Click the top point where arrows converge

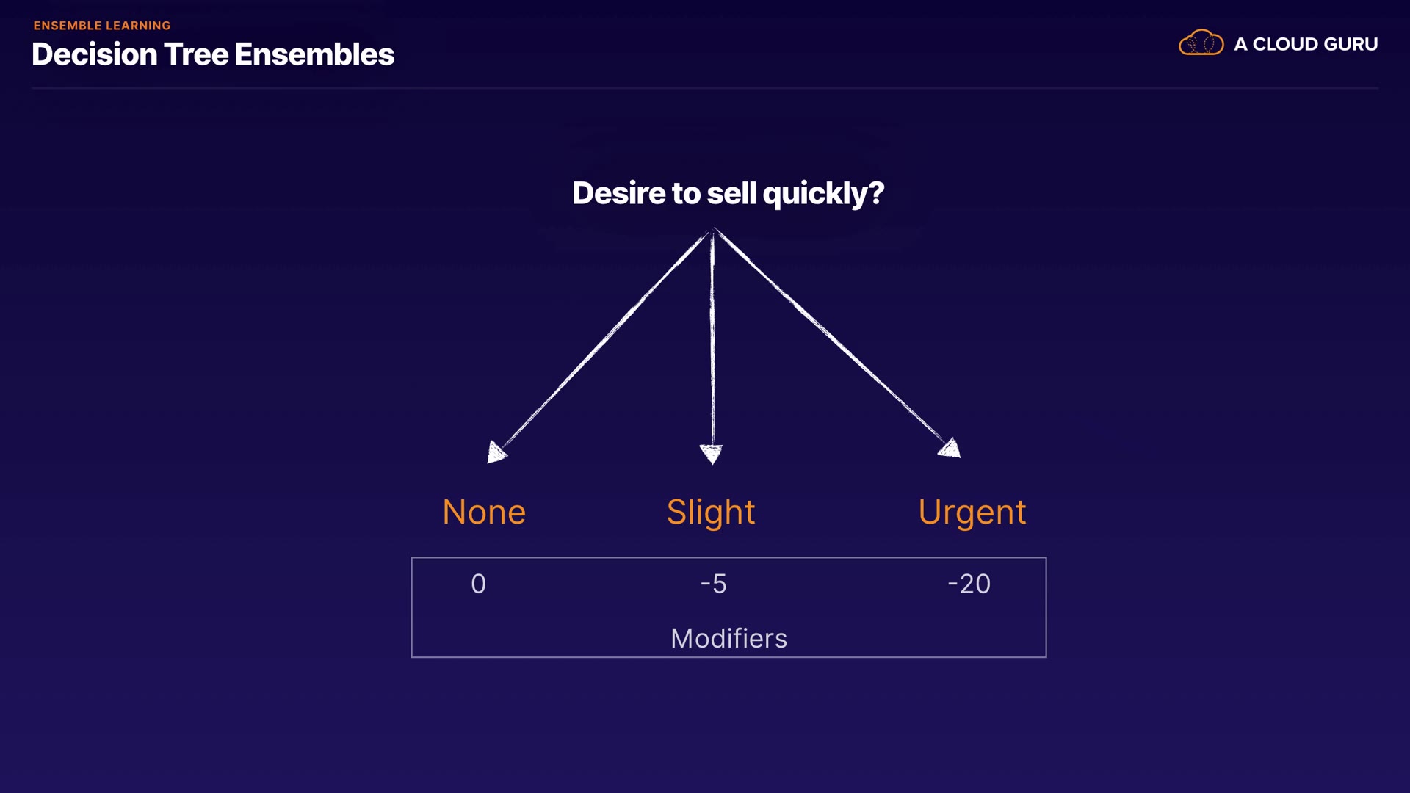[x=713, y=231]
